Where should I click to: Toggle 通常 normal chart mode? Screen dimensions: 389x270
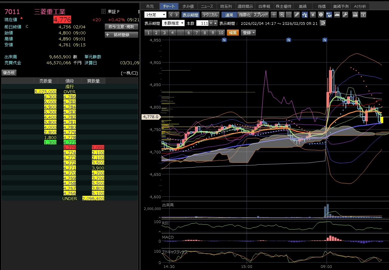pyautogui.click(x=229, y=15)
